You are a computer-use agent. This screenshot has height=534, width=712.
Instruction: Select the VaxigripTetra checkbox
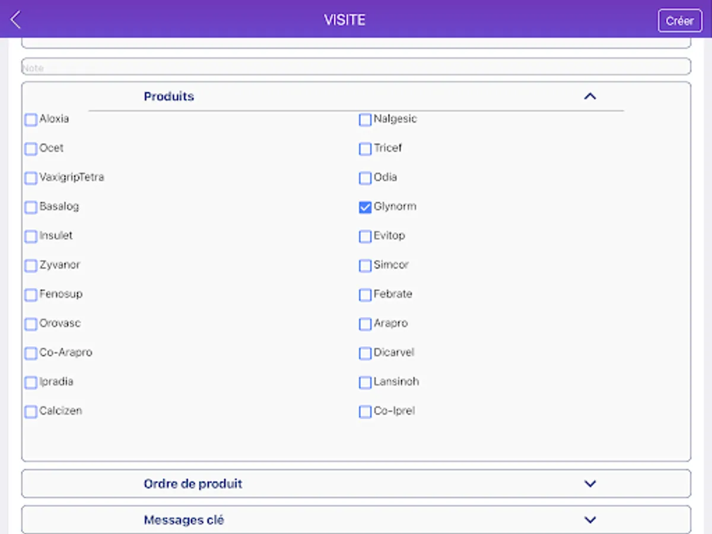coord(31,178)
